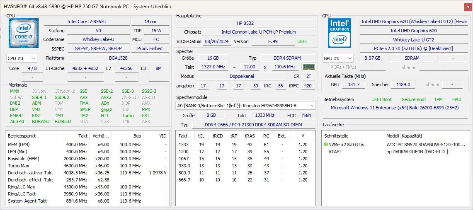This screenshot has width=473, height=210.
Task: Click the DDR4-2666 / PC4-21300 module type field
Action: pyautogui.click(x=254, y=125)
